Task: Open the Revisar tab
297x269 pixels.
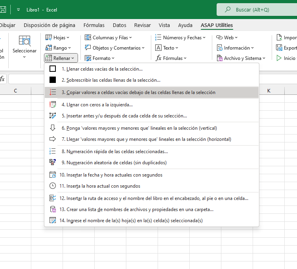Action: pos(143,25)
